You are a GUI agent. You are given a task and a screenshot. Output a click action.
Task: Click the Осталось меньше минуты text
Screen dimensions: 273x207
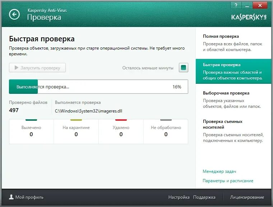148,68
